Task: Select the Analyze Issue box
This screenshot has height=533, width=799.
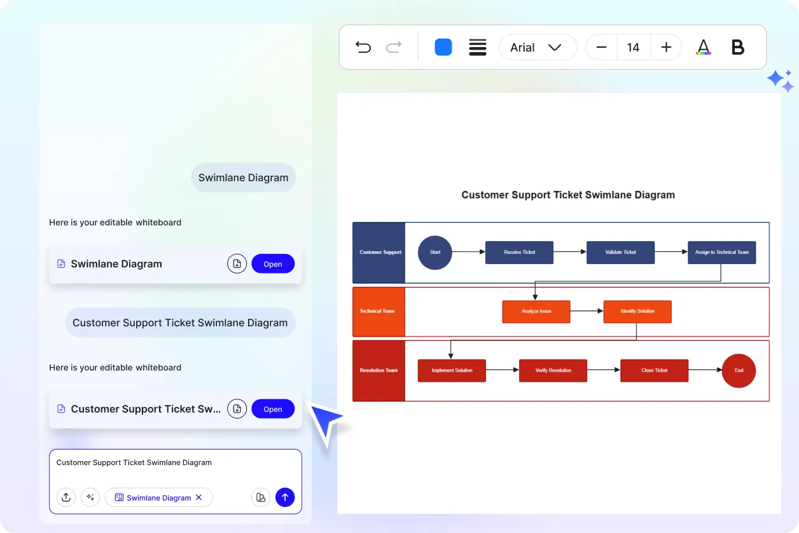Action: click(x=536, y=312)
